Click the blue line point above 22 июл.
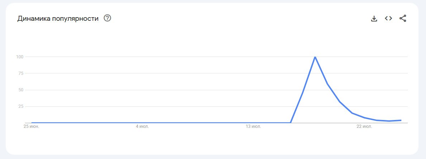 (x=364, y=117)
